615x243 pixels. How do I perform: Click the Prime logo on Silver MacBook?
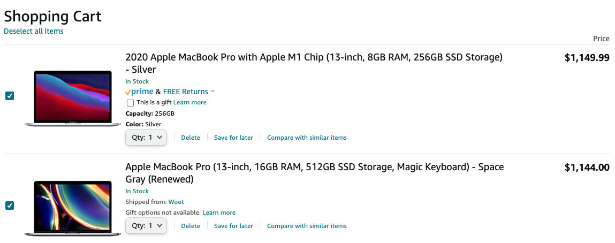(x=139, y=92)
